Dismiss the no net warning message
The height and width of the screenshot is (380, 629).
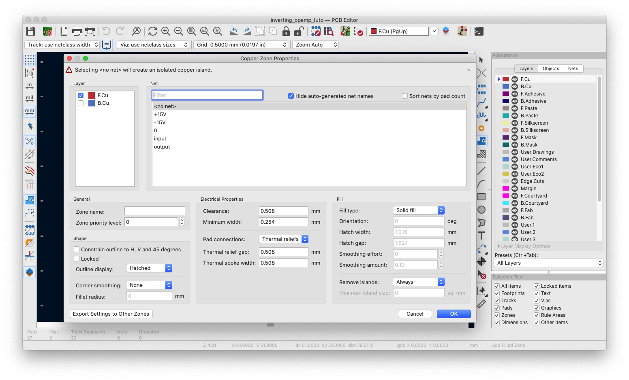coord(469,70)
